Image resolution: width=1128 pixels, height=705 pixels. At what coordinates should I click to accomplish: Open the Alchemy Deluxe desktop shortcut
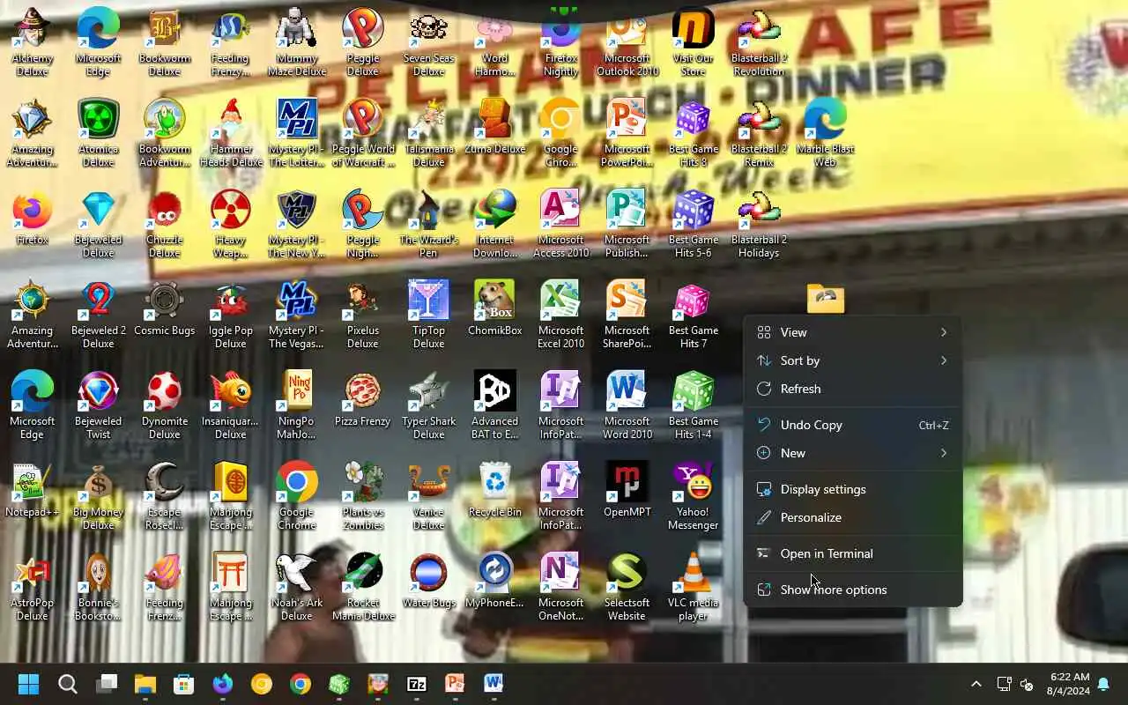[x=32, y=42]
